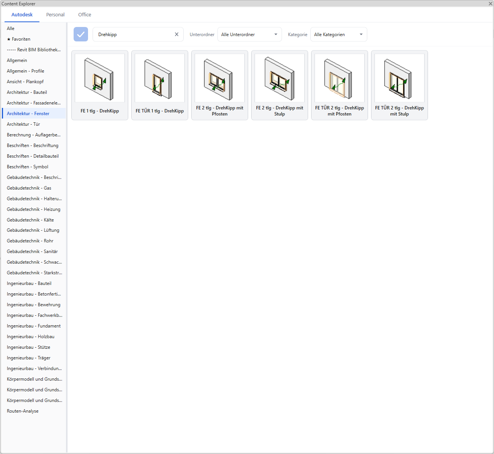This screenshot has width=494, height=454.
Task: Choose FE 2 tlg - DrehKipp mit Pfosten
Action: (x=220, y=85)
